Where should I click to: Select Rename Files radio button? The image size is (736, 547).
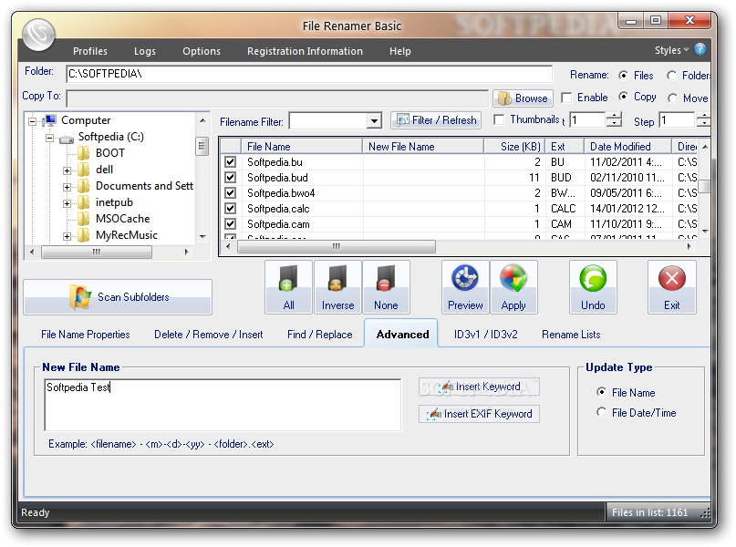[x=623, y=75]
